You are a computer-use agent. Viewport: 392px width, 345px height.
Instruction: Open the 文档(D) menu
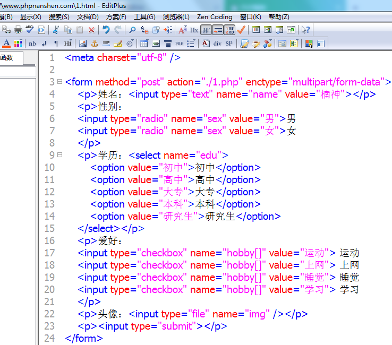click(88, 17)
